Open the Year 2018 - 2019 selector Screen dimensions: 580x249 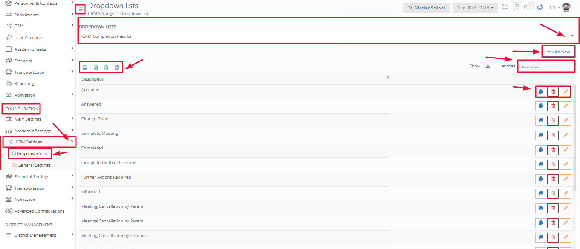[475, 8]
